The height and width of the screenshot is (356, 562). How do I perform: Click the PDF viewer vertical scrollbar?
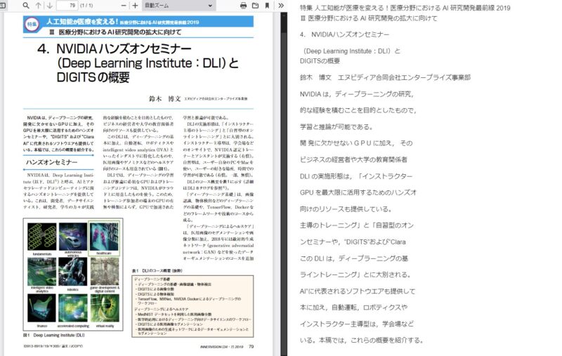point(284,184)
